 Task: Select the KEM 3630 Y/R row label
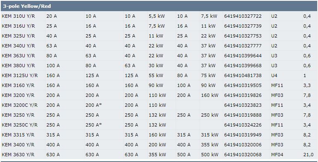(x=18, y=155)
